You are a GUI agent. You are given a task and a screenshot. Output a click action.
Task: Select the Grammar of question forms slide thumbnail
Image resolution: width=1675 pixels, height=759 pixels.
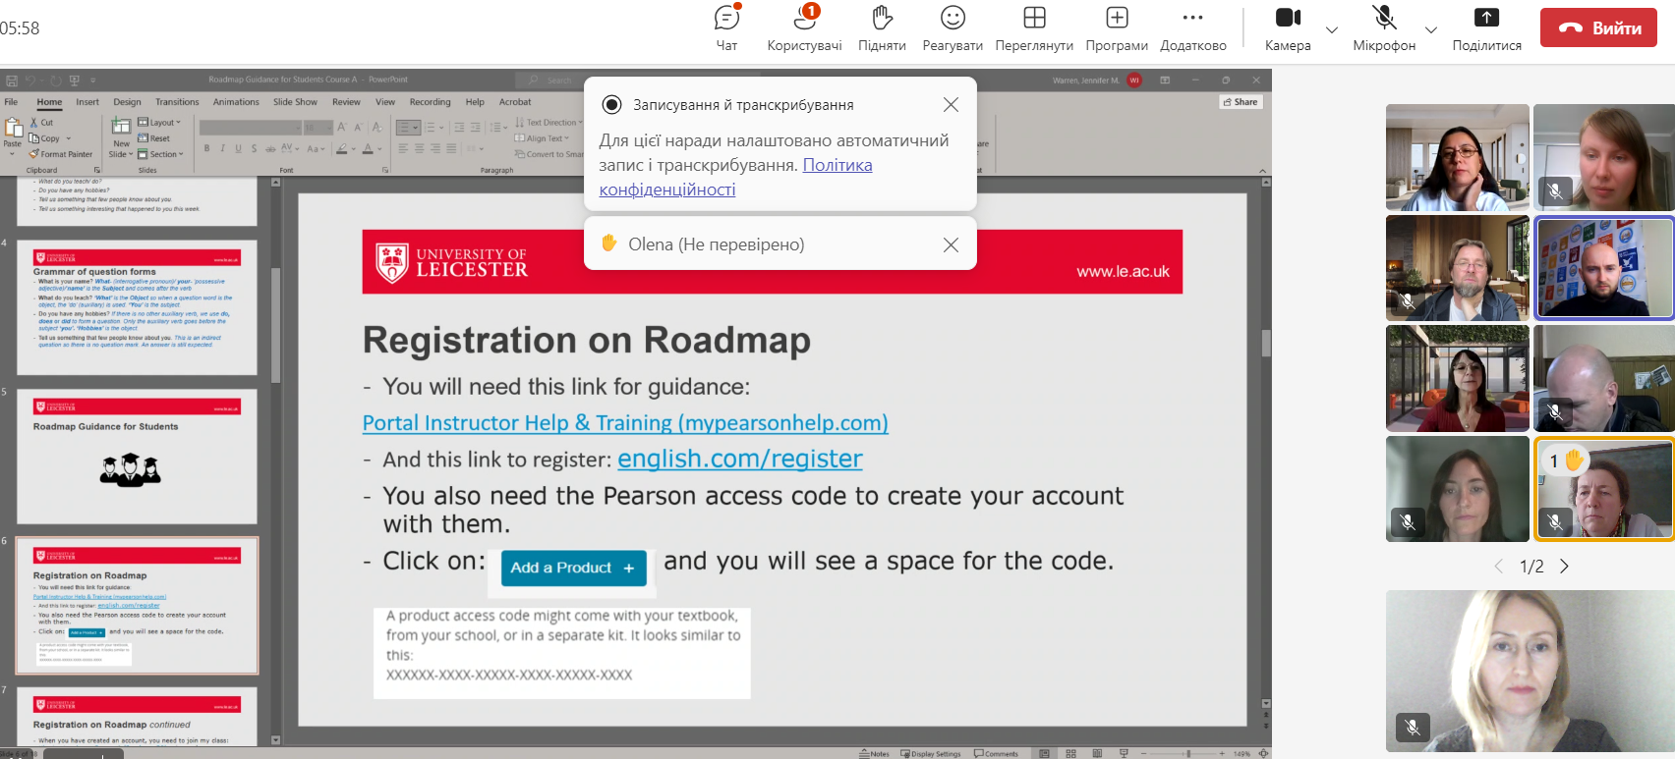[137, 306]
